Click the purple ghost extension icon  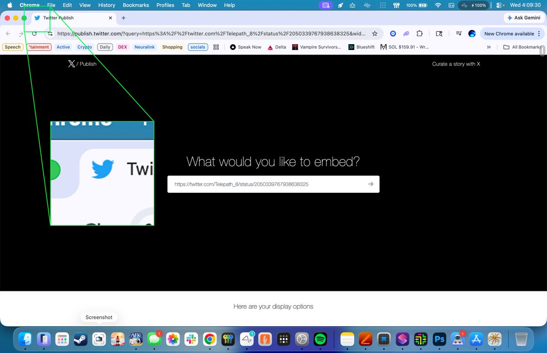tap(406, 34)
